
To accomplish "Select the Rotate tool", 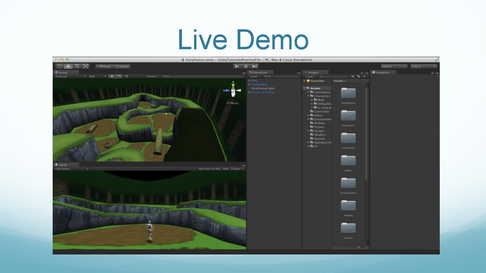I will pyautogui.click(x=77, y=66).
